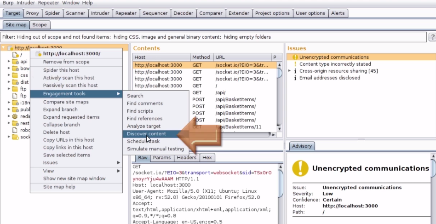Image resolution: width=436 pixels, height=224 pixels.
Task: Open the Engagement tools submenu
Action: pyautogui.click(x=76, y=94)
